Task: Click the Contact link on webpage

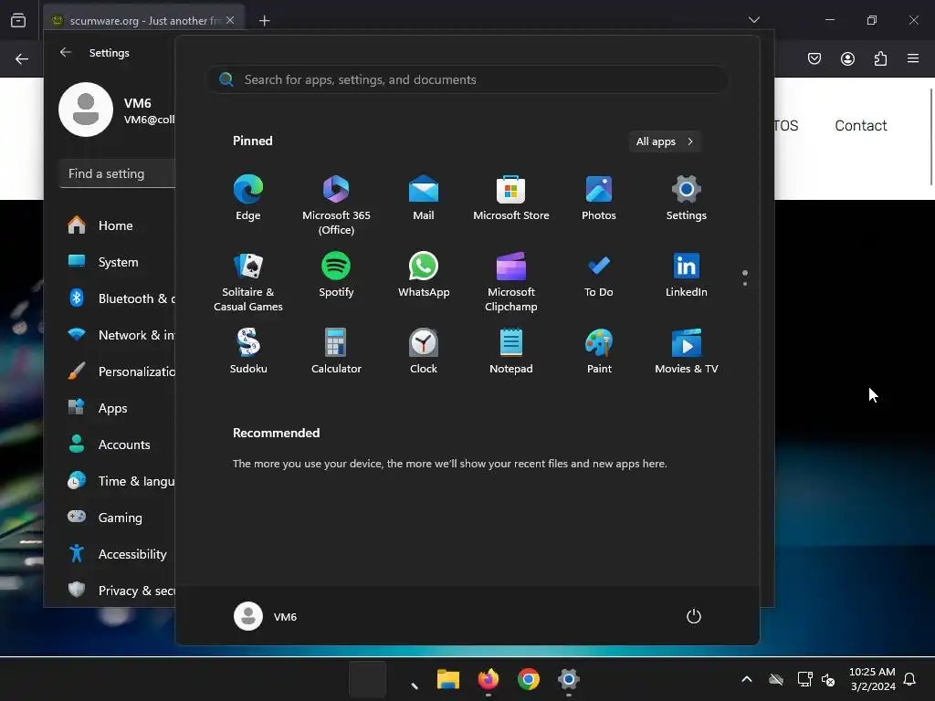Action: pyautogui.click(x=860, y=125)
